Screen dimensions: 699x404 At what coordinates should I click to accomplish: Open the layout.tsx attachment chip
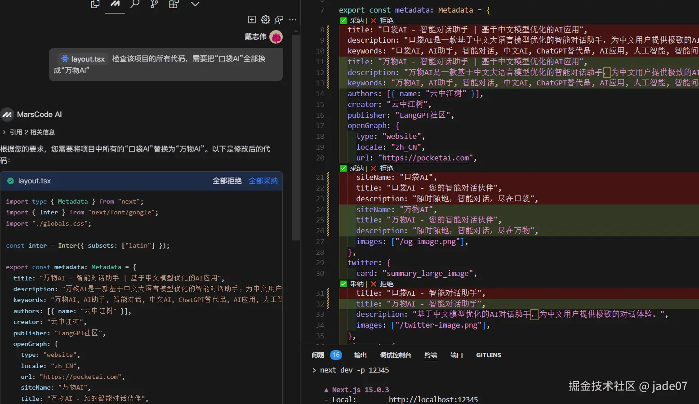click(x=82, y=59)
